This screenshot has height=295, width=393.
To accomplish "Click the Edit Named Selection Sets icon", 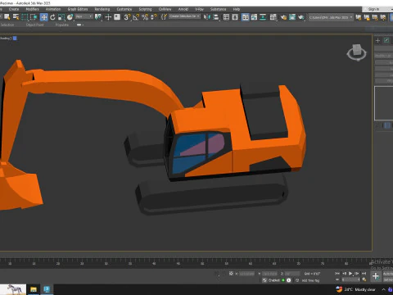I will point(164,17).
